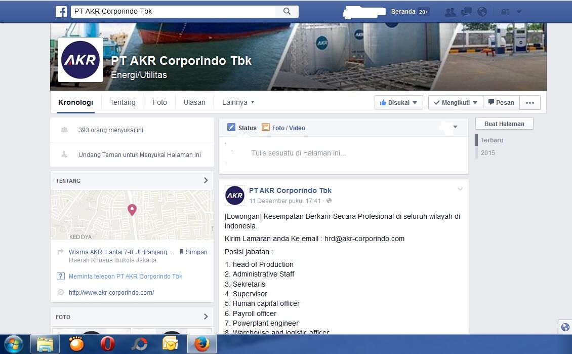Select the Status composer tab
572x354 pixels.
[241, 128]
